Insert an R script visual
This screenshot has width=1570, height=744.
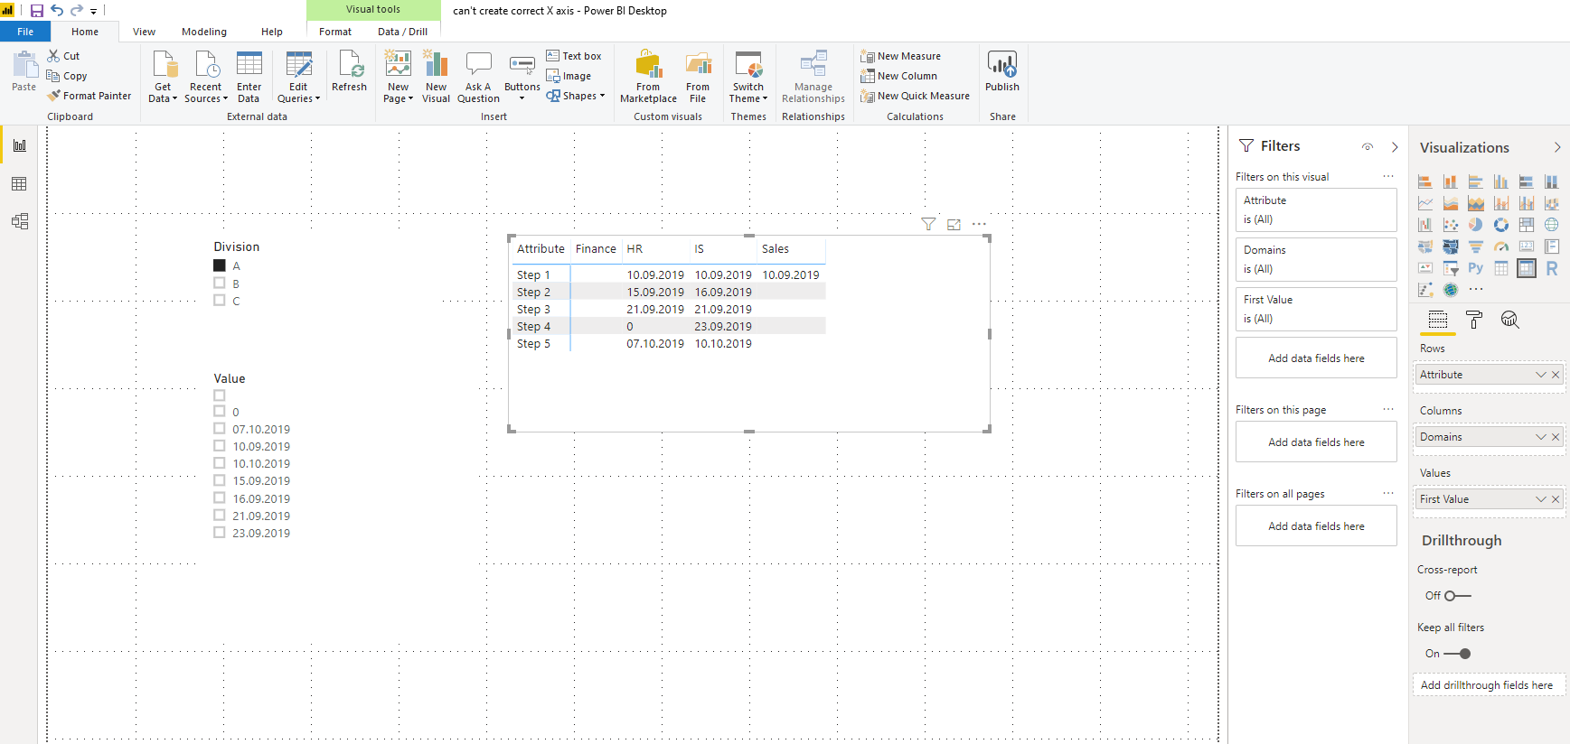coord(1551,268)
